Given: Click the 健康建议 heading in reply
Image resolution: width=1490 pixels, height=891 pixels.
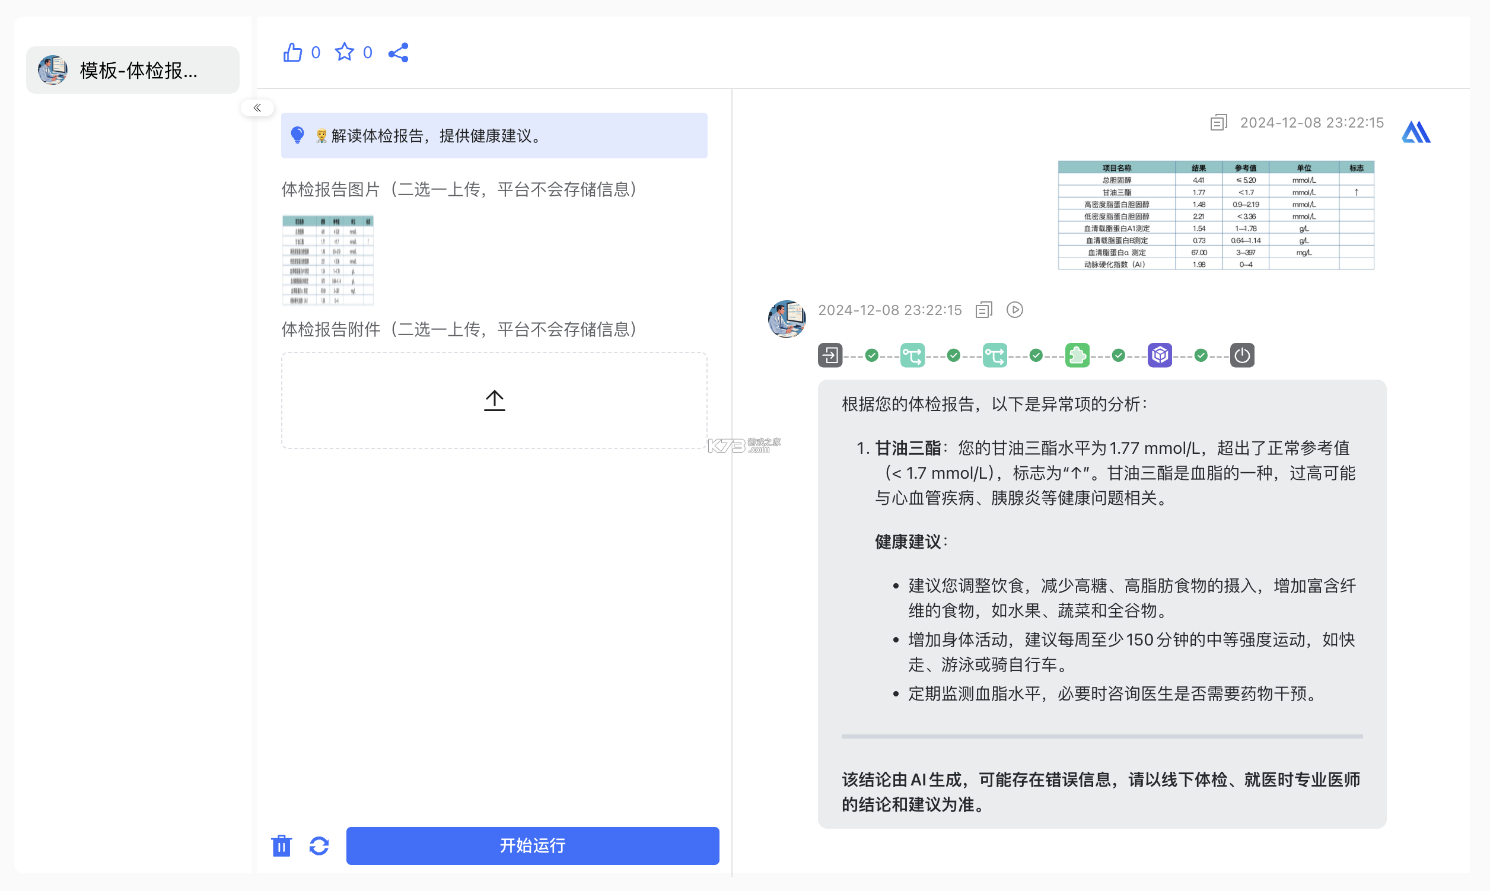Looking at the screenshot, I should coord(908,542).
